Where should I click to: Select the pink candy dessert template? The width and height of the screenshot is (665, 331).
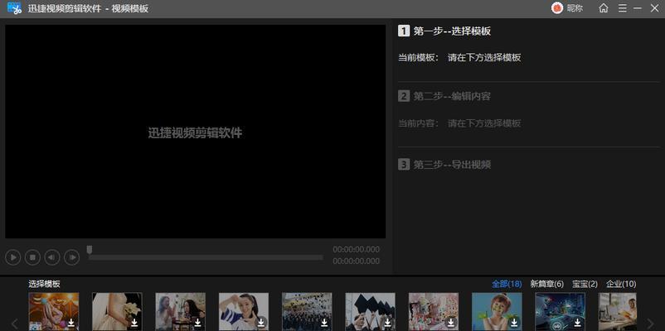coord(434,311)
